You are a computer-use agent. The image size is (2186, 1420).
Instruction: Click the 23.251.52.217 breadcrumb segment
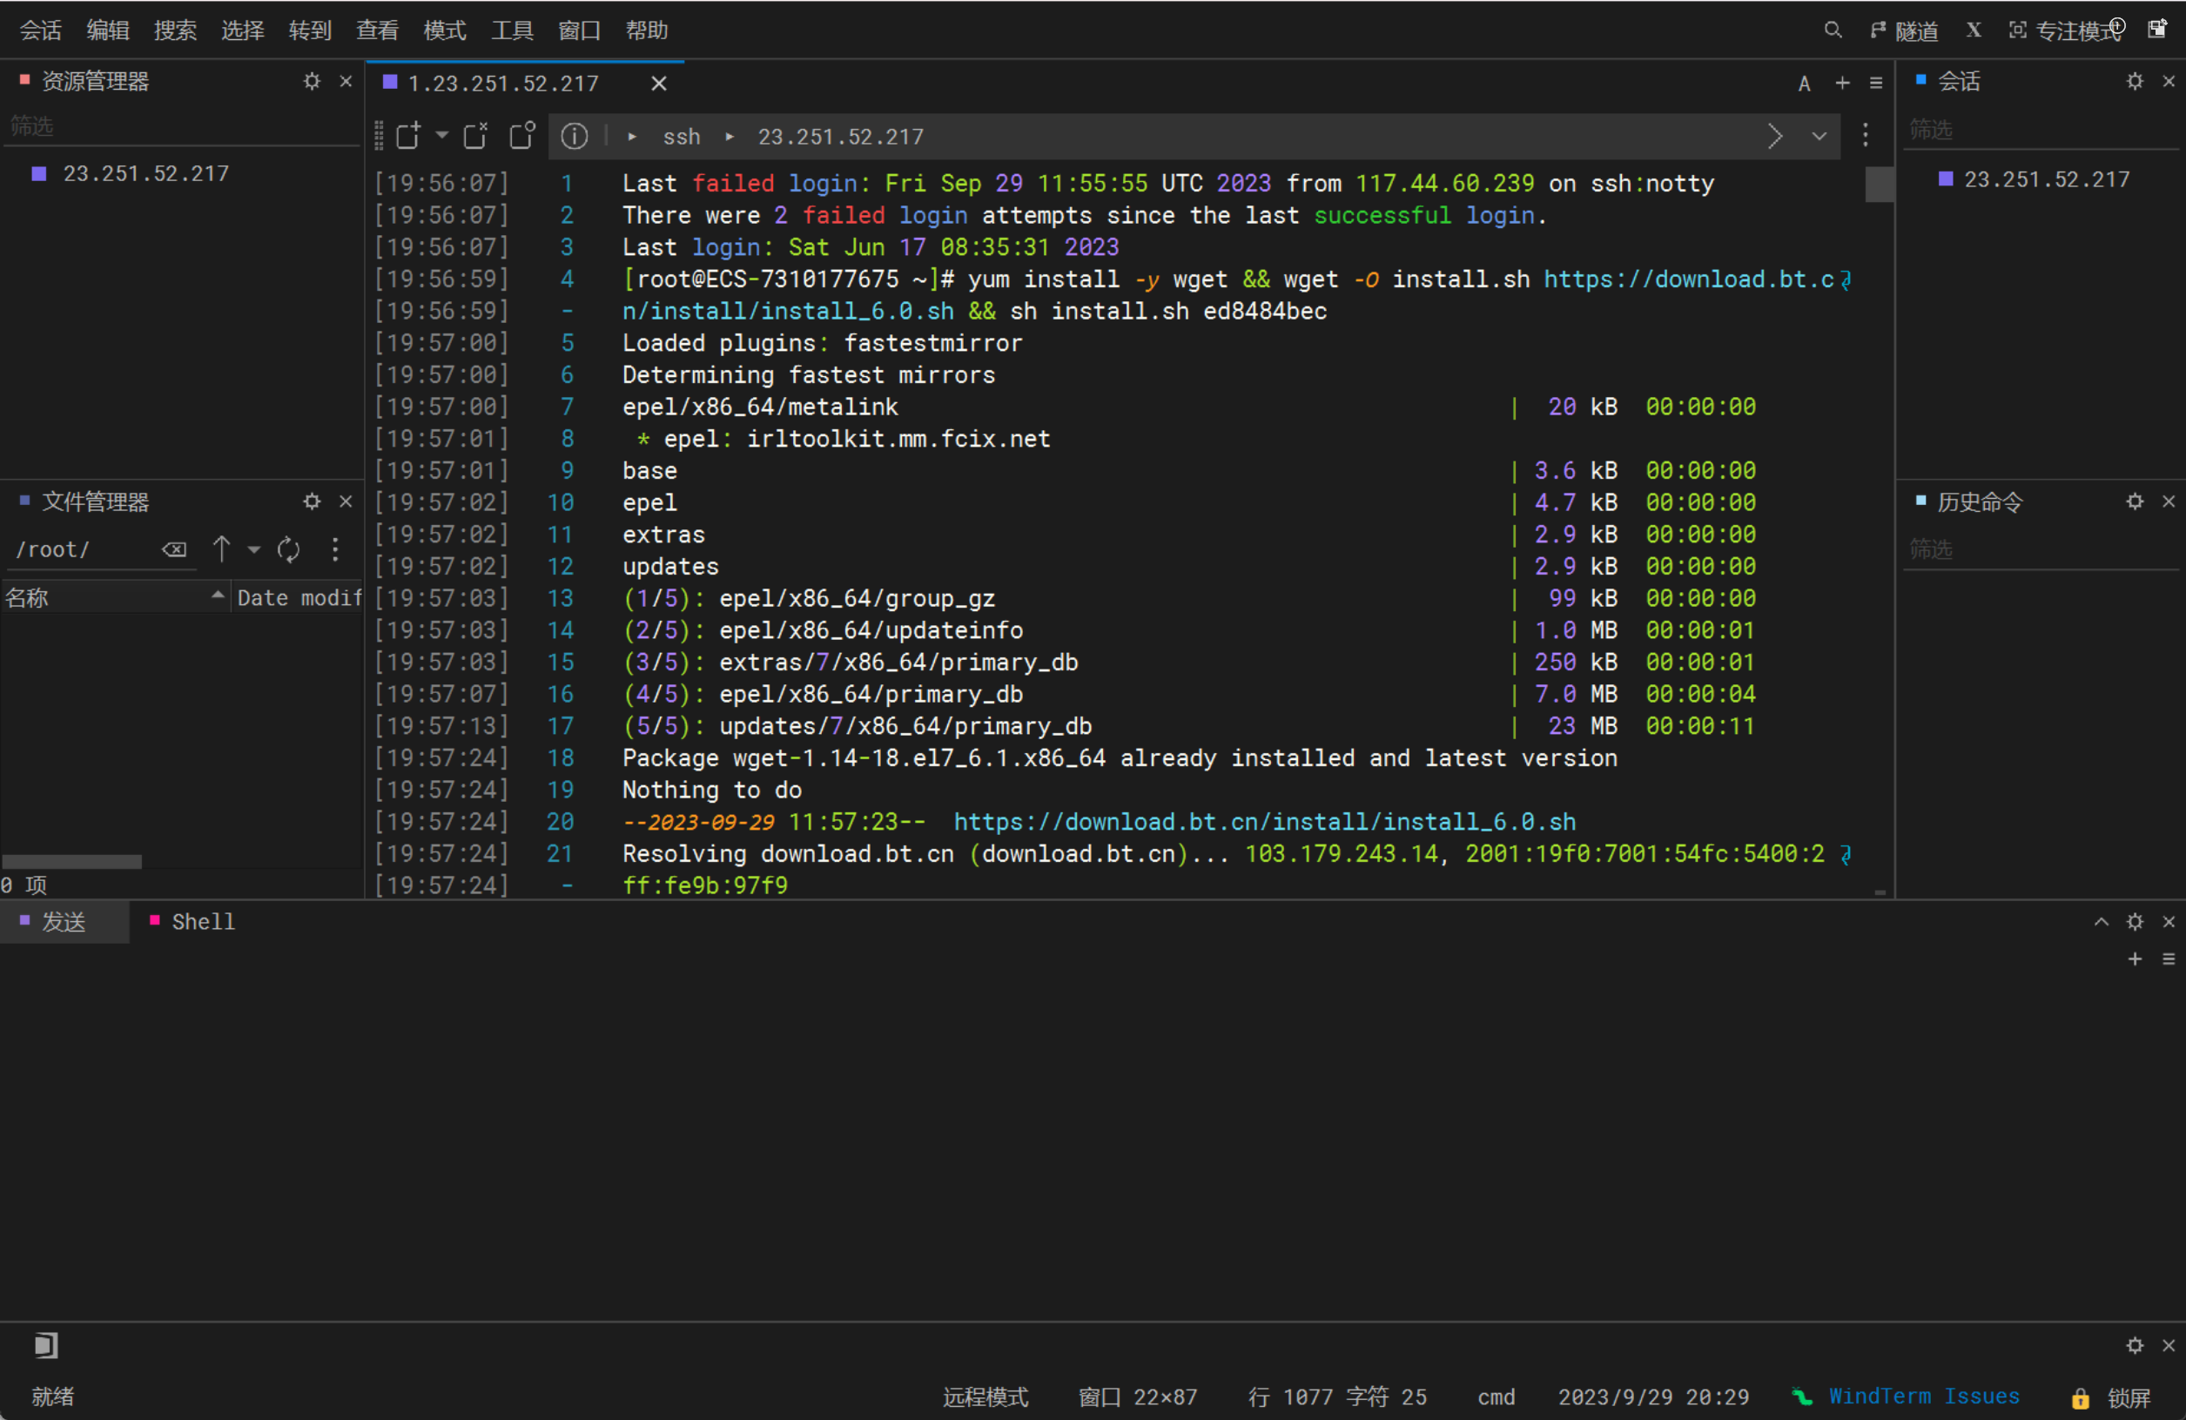(840, 137)
